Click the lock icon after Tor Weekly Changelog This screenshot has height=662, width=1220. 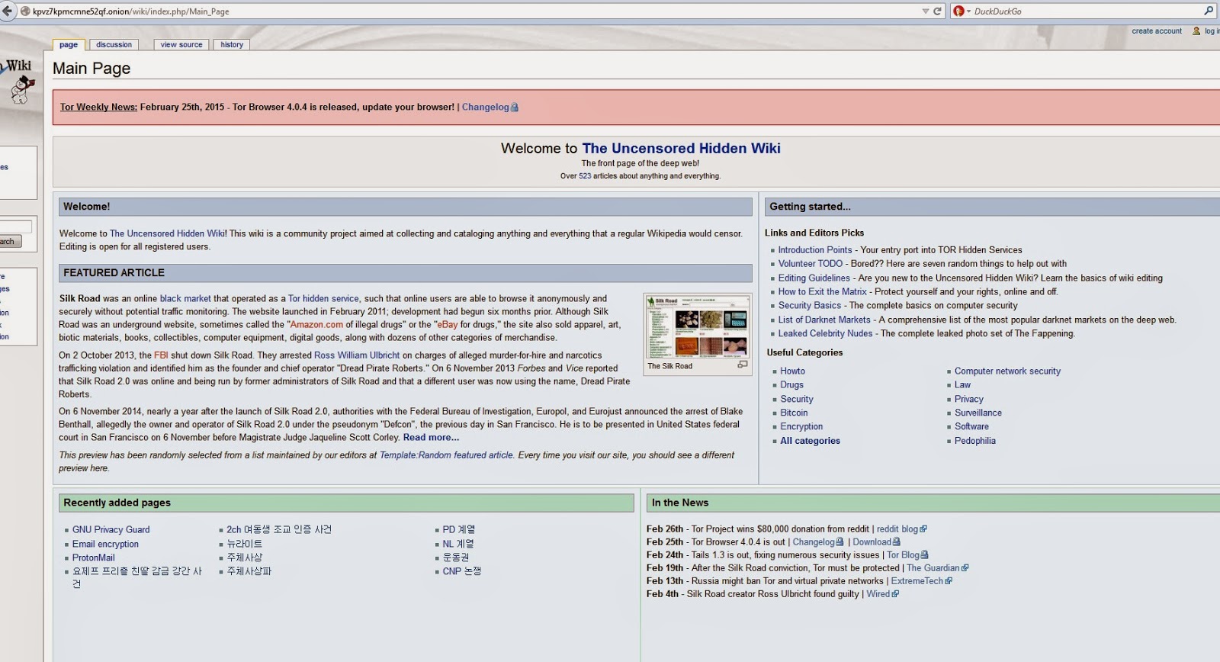click(x=515, y=108)
